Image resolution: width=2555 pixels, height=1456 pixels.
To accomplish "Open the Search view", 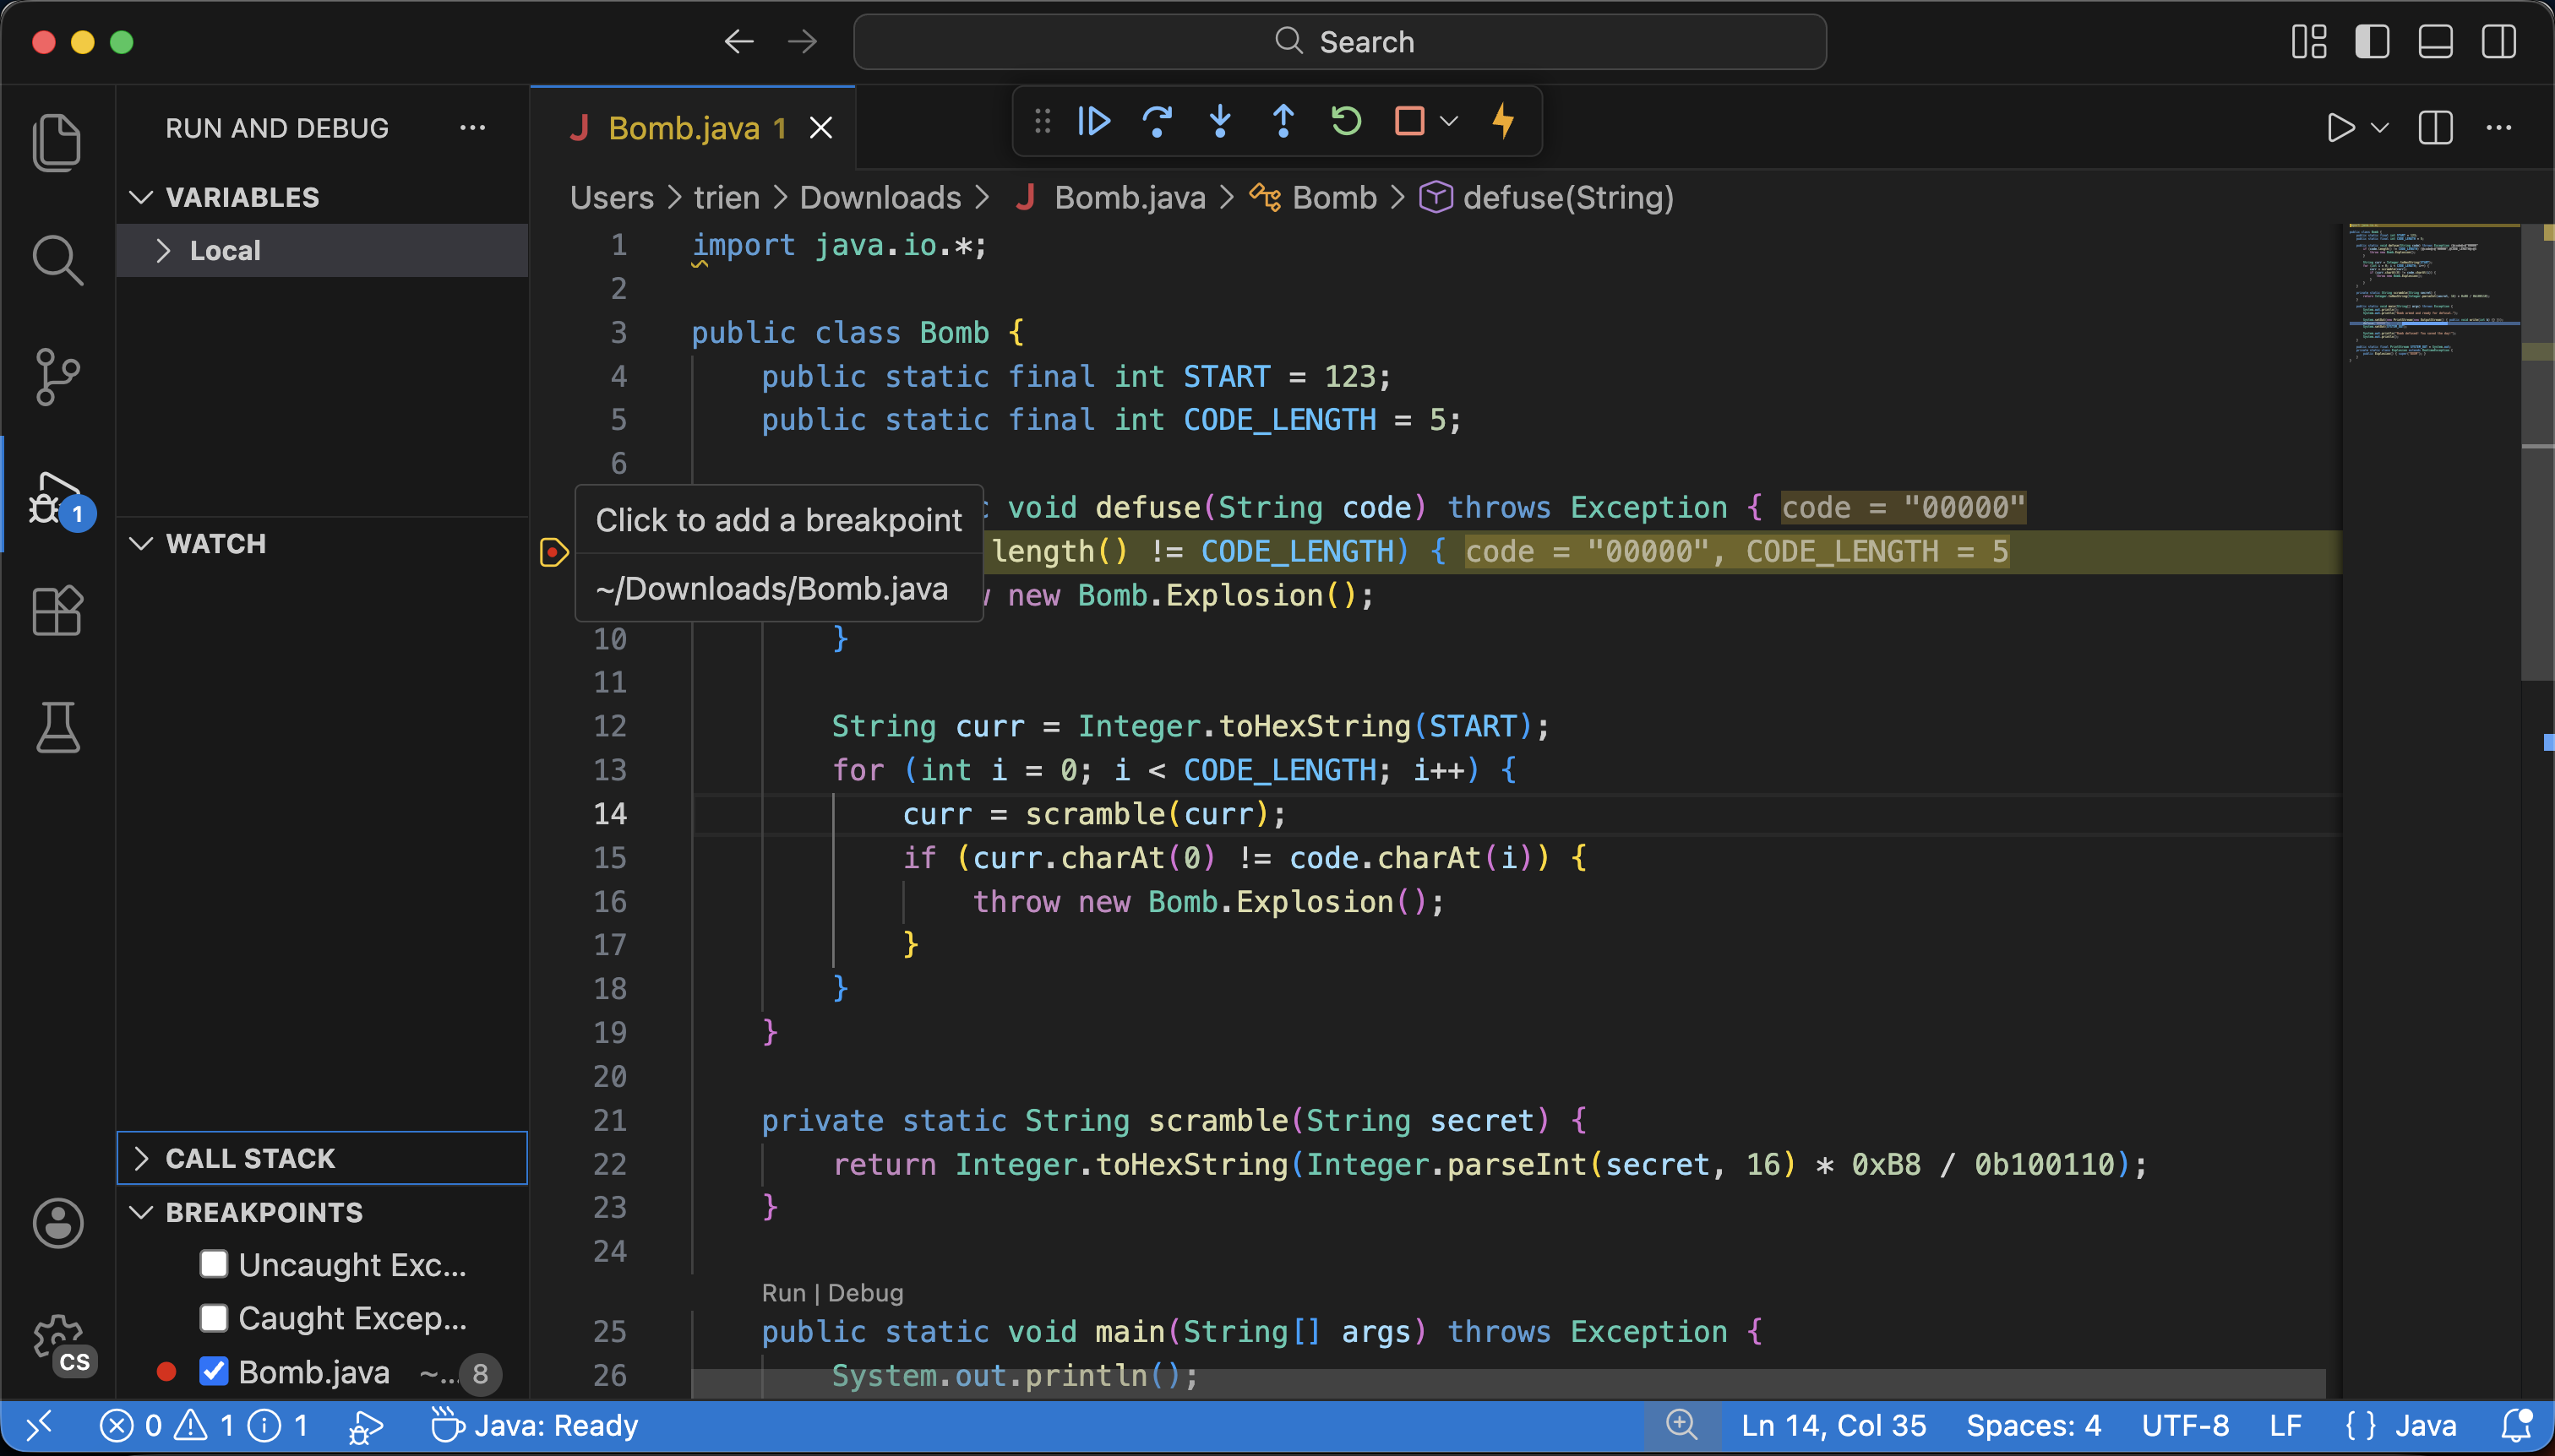I will coord(57,260).
